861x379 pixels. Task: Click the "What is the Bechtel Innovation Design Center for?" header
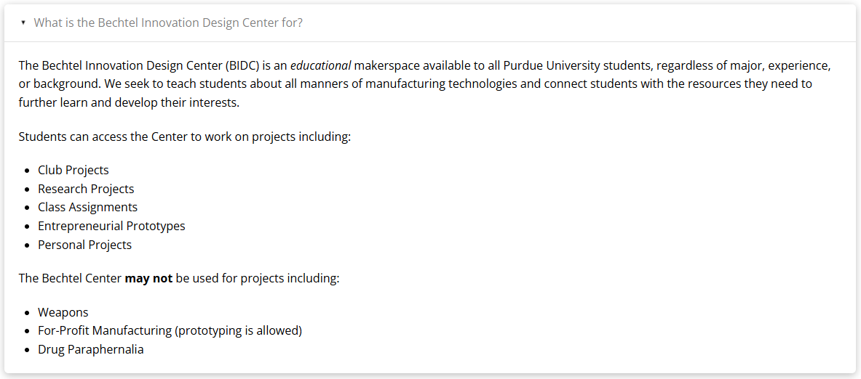[168, 23]
